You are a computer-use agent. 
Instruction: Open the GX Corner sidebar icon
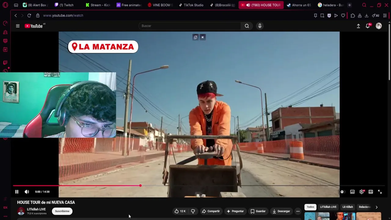point(5,207)
